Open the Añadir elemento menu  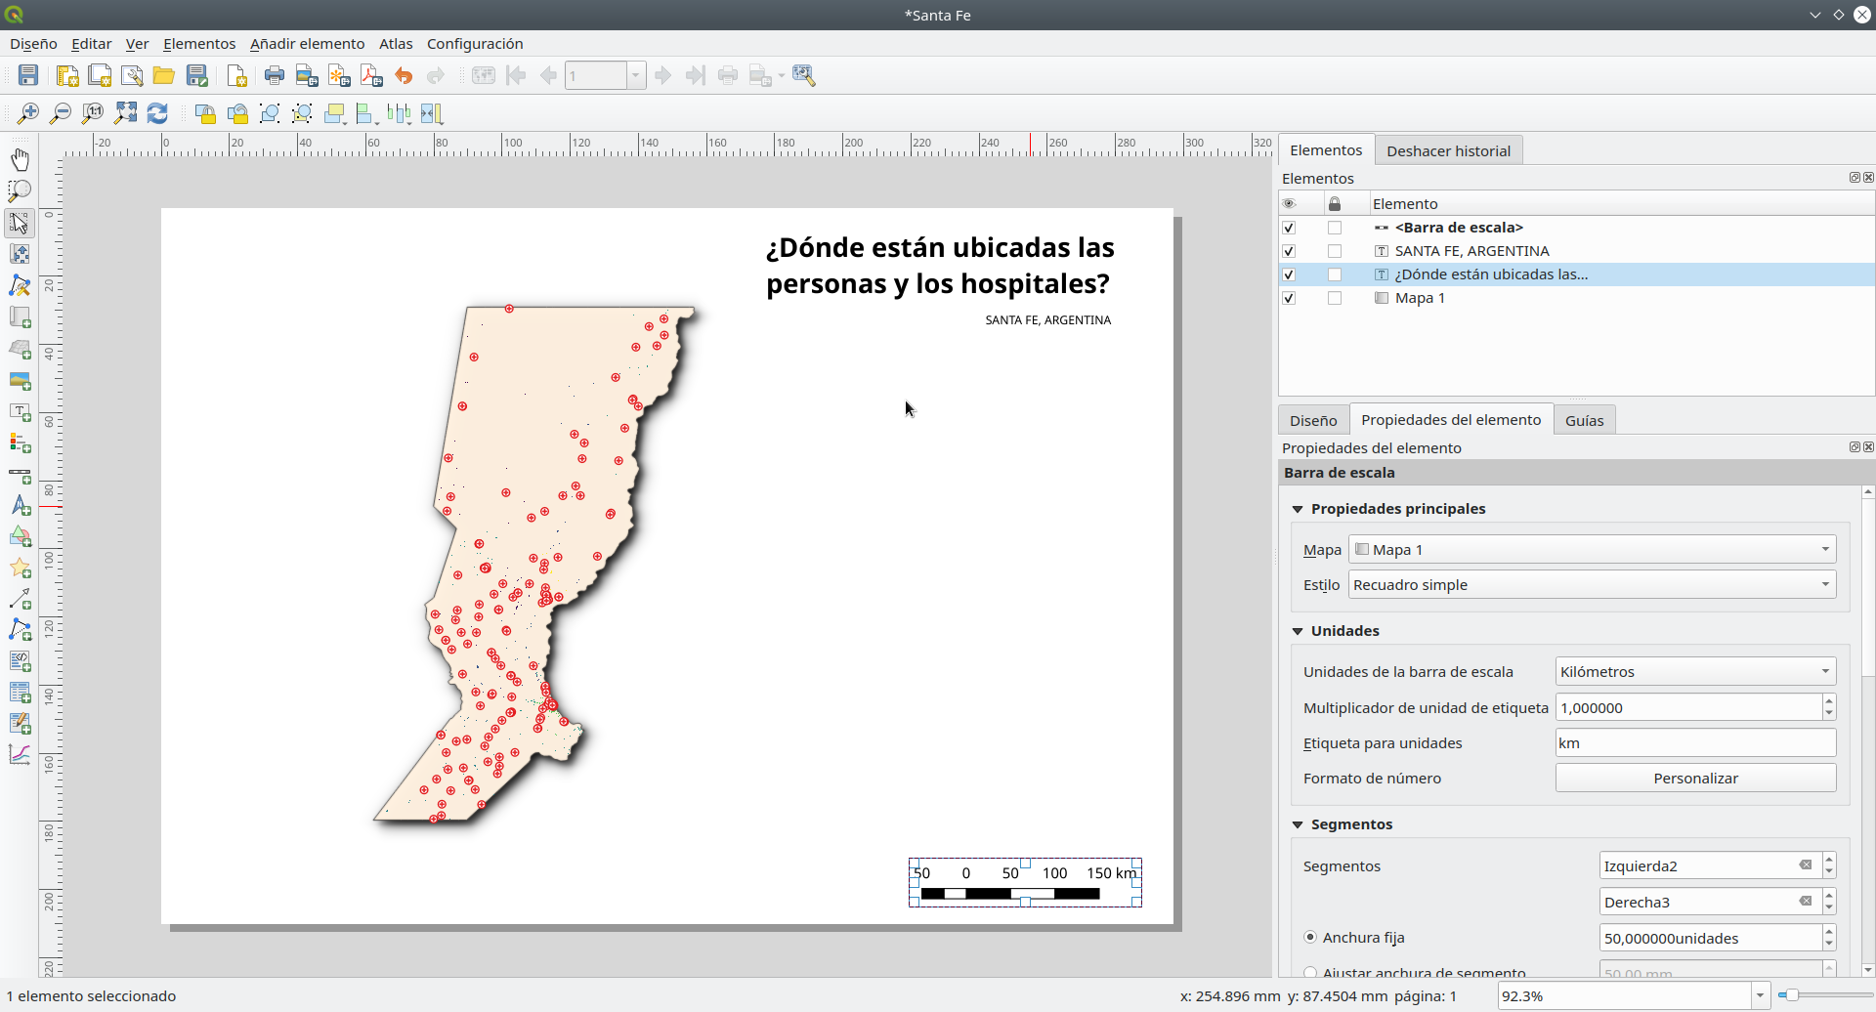[307, 44]
